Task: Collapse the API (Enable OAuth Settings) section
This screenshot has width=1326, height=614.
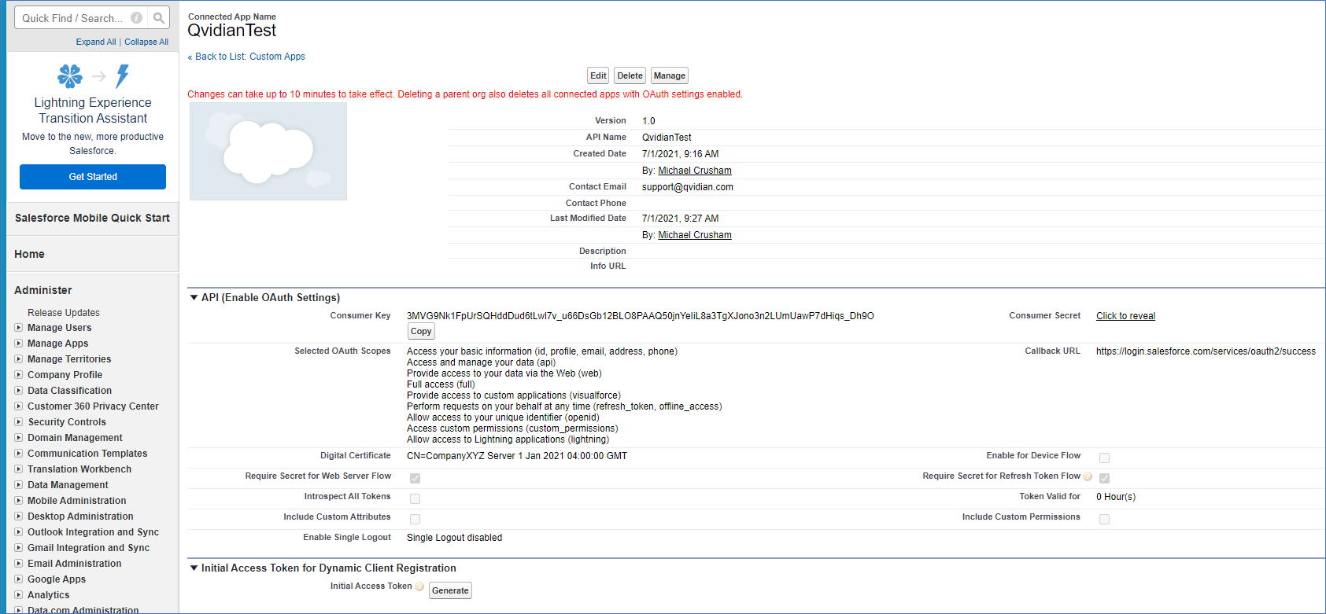Action: coord(194,298)
